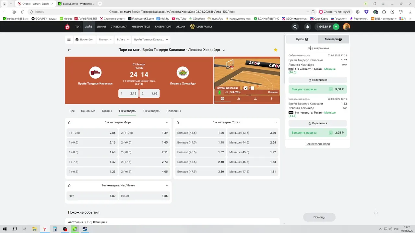This screenshot has height=233, width=415.
Task: Favorite the '1-я четверть: Чет/Нечет' market star
Action: (69, 185)
